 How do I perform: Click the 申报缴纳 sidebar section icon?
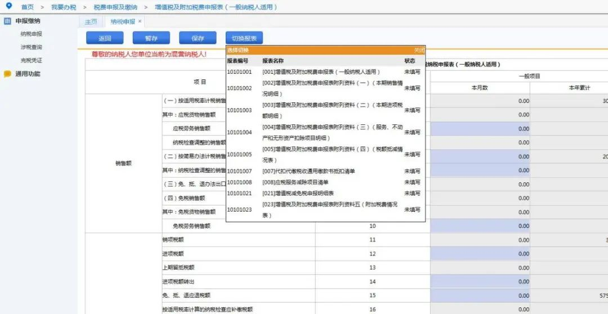(7, 21)
